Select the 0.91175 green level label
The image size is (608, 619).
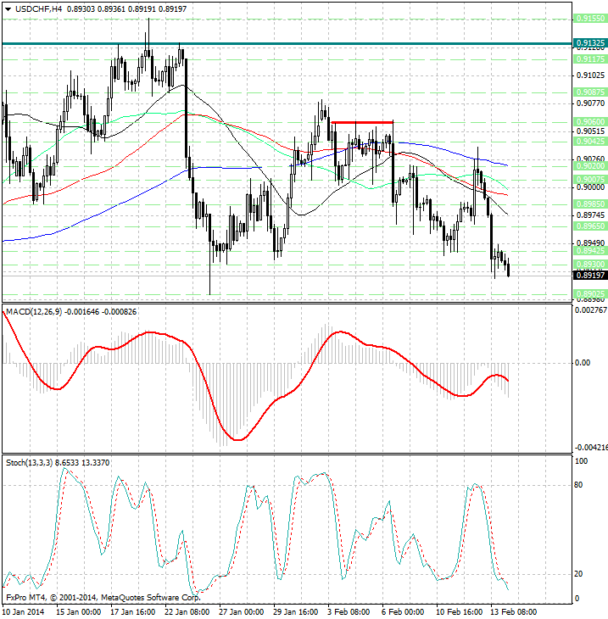point(590,59)
